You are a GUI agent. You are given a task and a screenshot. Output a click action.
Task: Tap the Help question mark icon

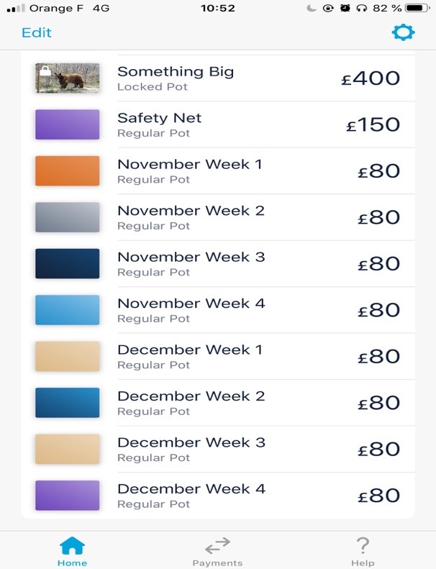coord(363,545)
